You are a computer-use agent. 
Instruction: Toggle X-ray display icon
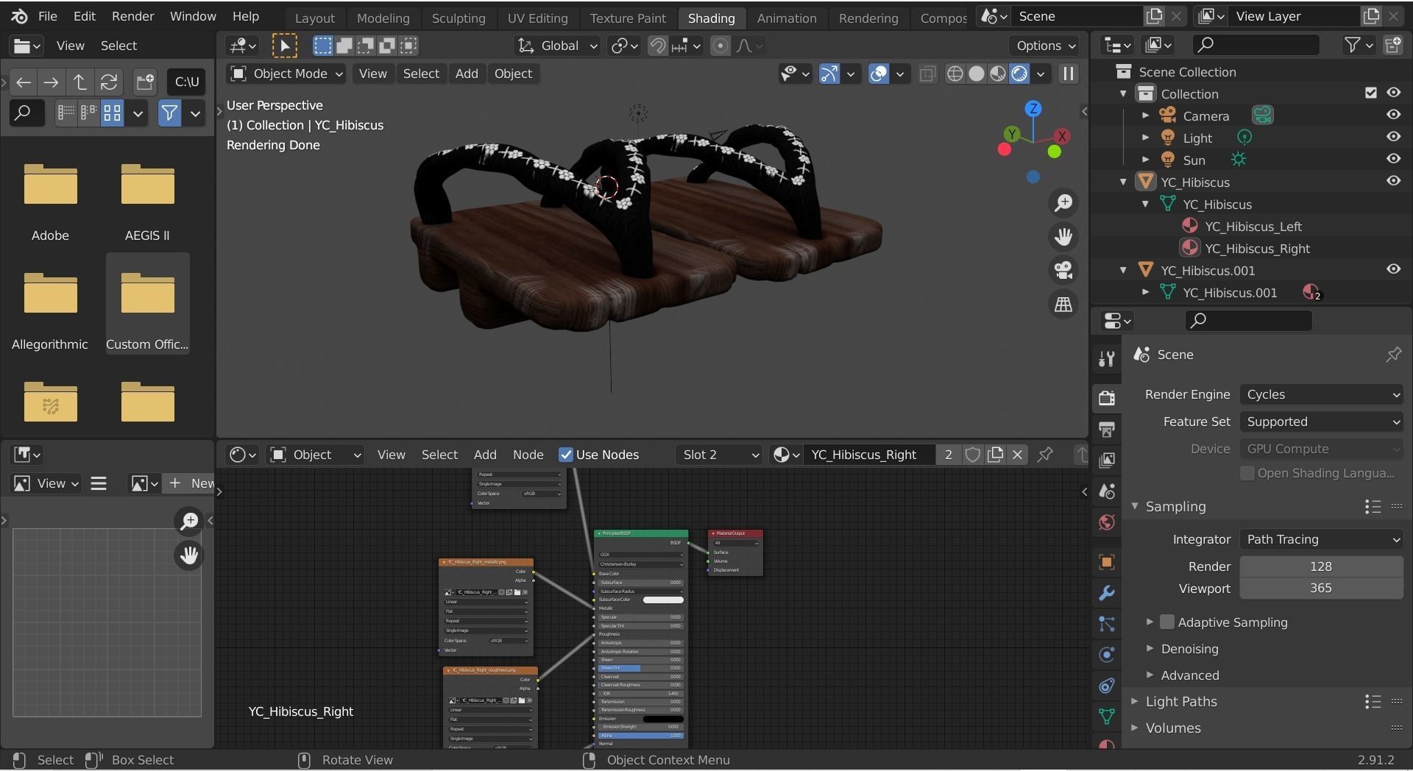click(927, 74)
